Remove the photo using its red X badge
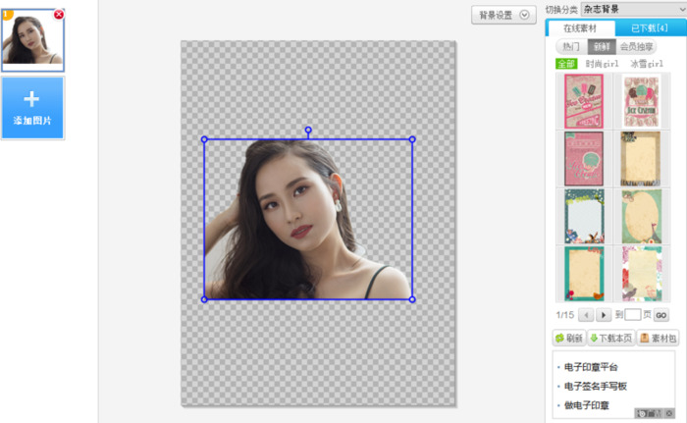687x423 pixels. click(x=59, y=15)
